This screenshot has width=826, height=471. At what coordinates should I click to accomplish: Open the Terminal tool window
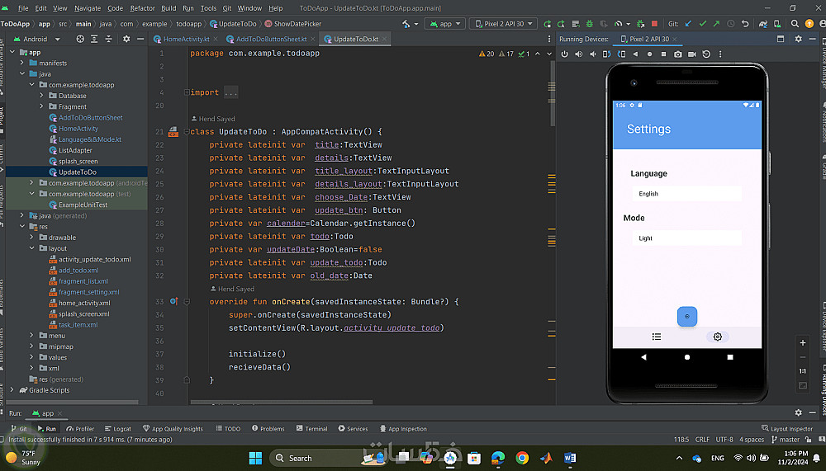pyautogui.click(x=311, y=429)
